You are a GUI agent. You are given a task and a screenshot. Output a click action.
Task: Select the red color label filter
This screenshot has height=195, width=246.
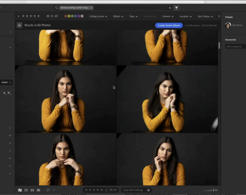[66, 16]
